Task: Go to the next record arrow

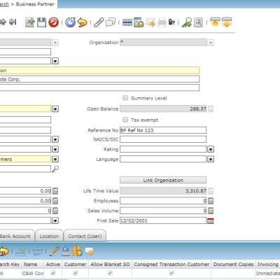Action: [x=3, y=22]
